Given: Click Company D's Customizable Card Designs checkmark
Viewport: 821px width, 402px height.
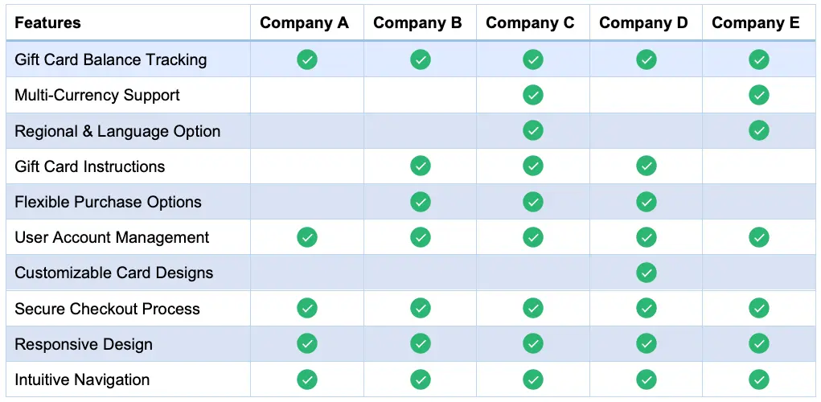Looking at the screenshot, I should tap(646, 273).
